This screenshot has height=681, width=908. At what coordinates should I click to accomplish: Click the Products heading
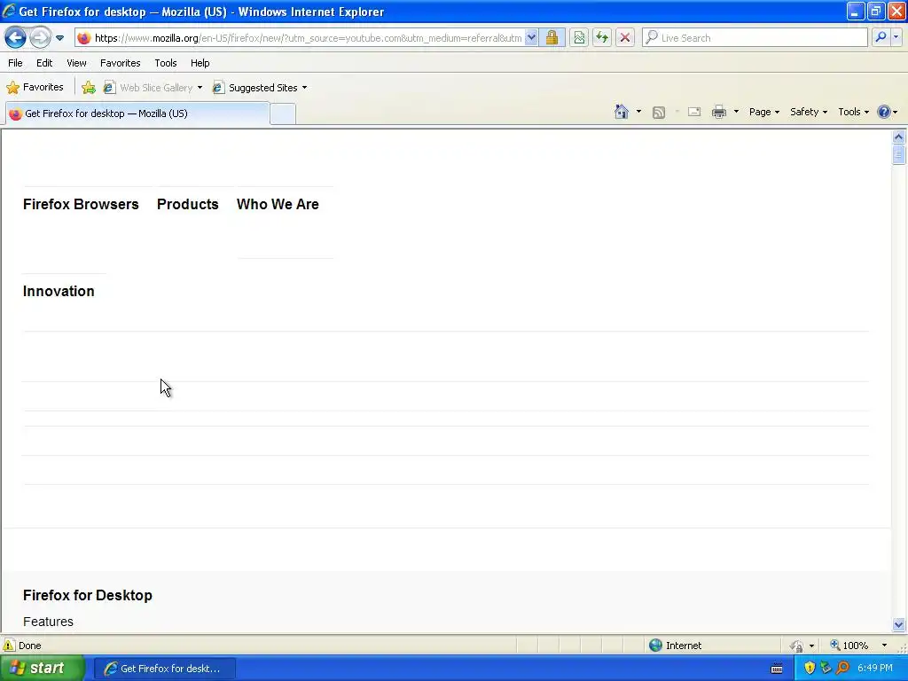(188, 205)
